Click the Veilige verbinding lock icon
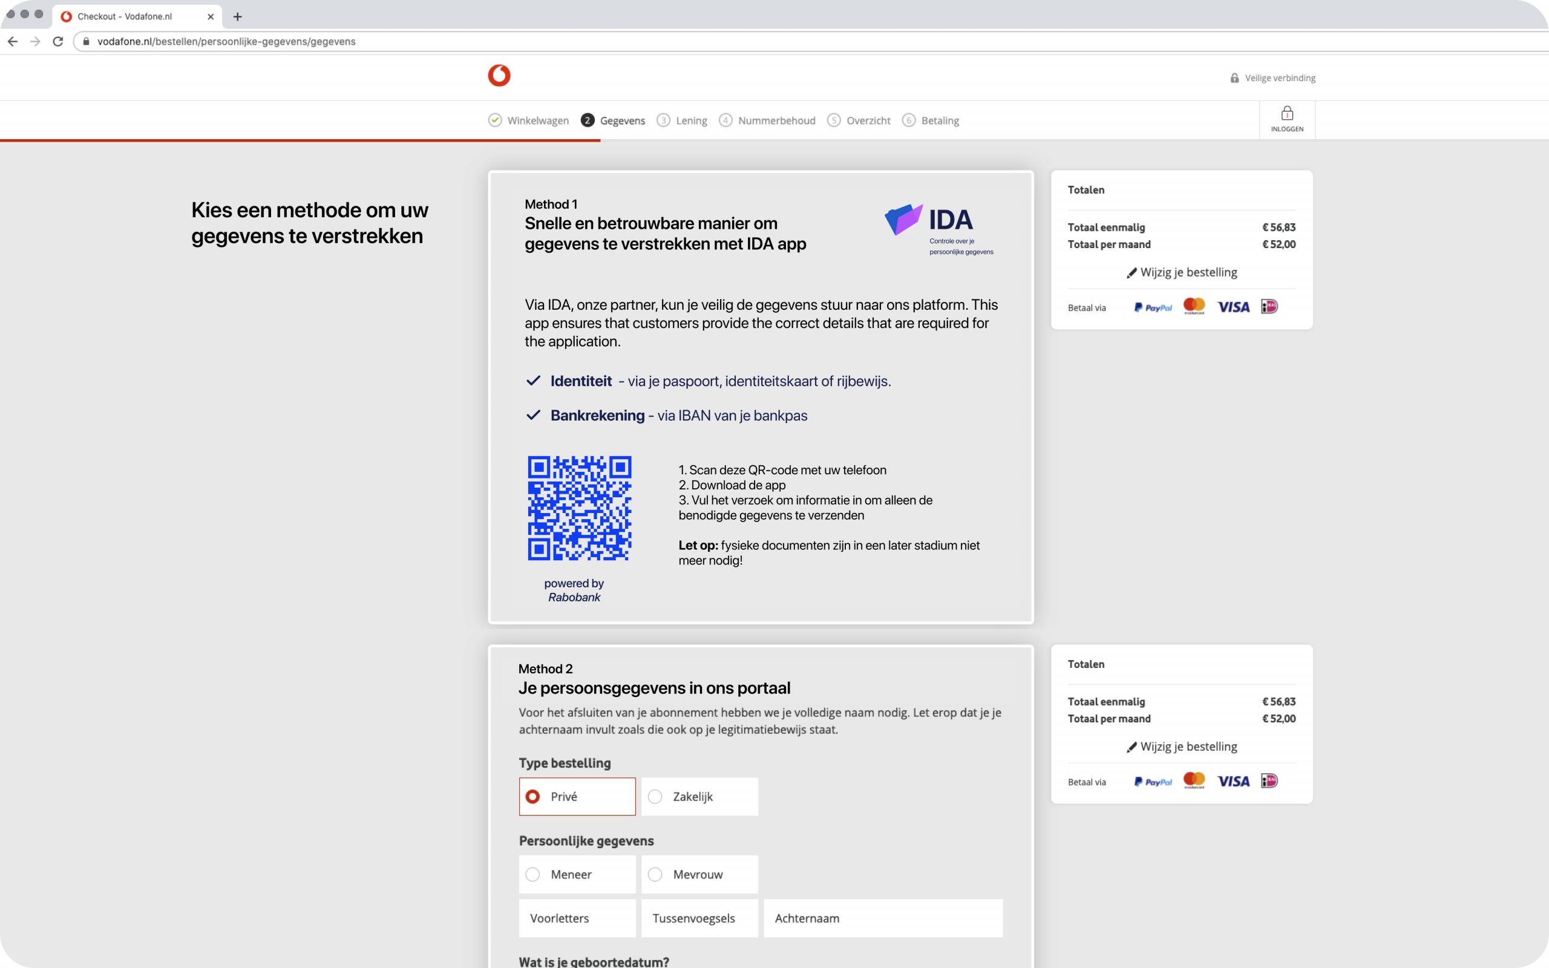This screenshot has width=1549, height=968. click(1234, 78)
